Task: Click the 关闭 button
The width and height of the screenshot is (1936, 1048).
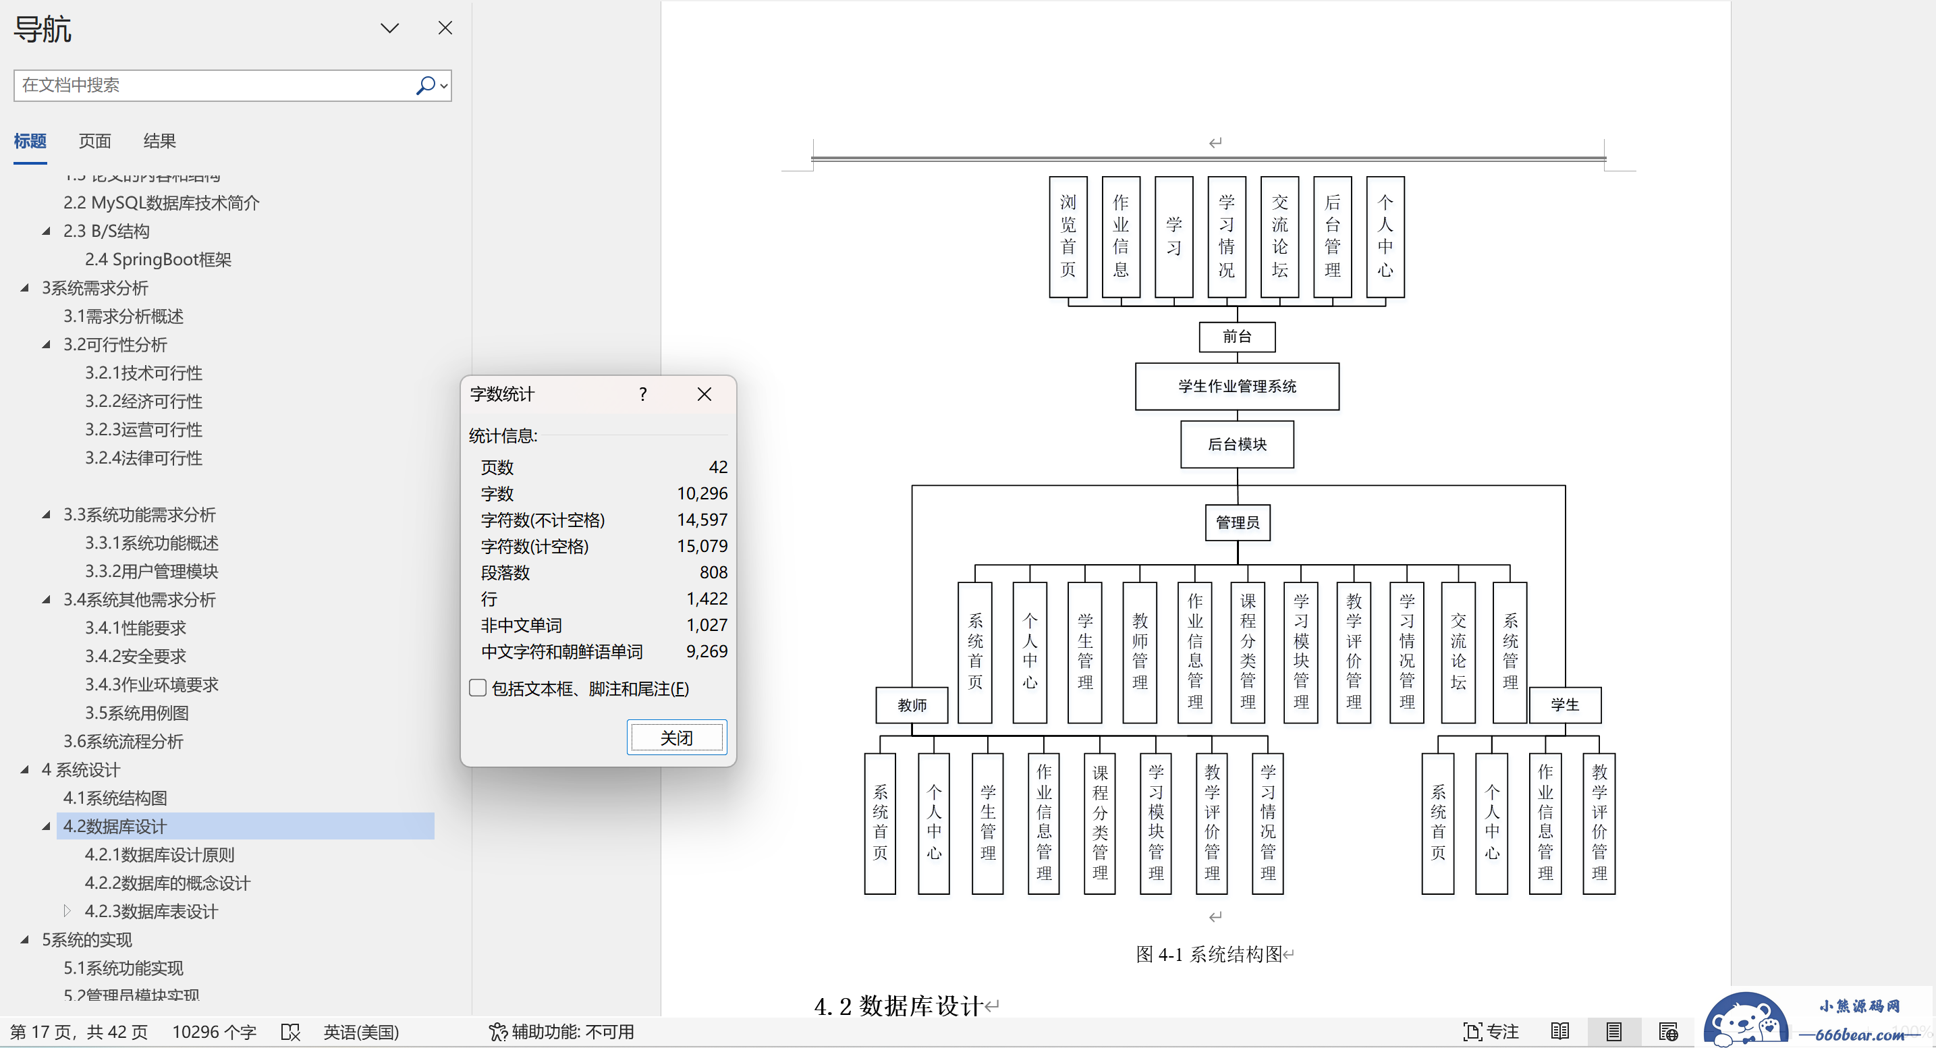Action: point(676,738)
